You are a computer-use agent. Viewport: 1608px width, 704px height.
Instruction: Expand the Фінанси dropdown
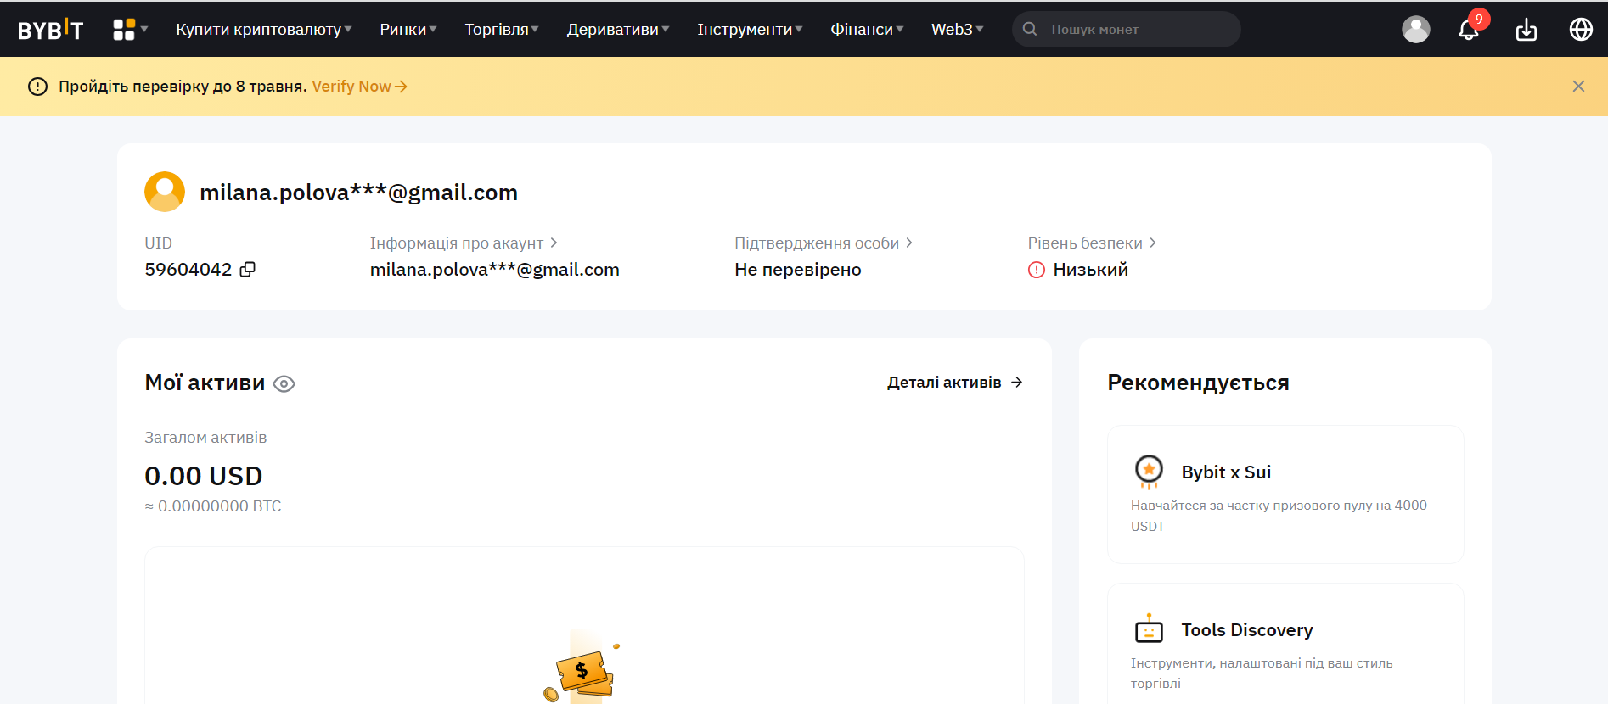867,30
